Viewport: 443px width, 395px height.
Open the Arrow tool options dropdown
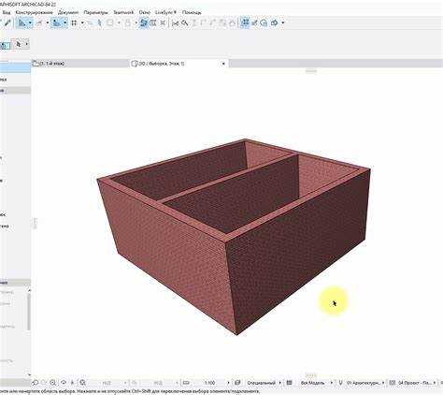pyautogui.click(x=27, y=44)
